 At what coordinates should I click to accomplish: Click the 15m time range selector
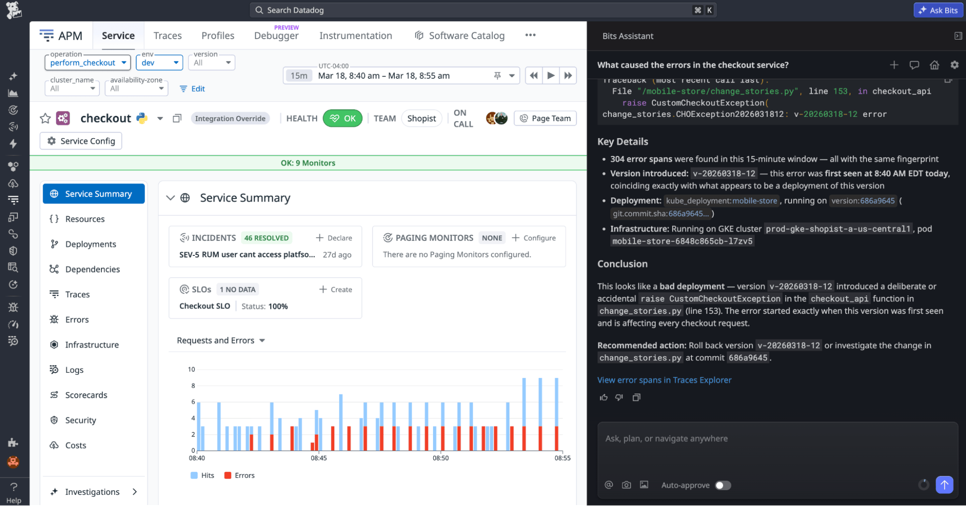coord(299,75)
